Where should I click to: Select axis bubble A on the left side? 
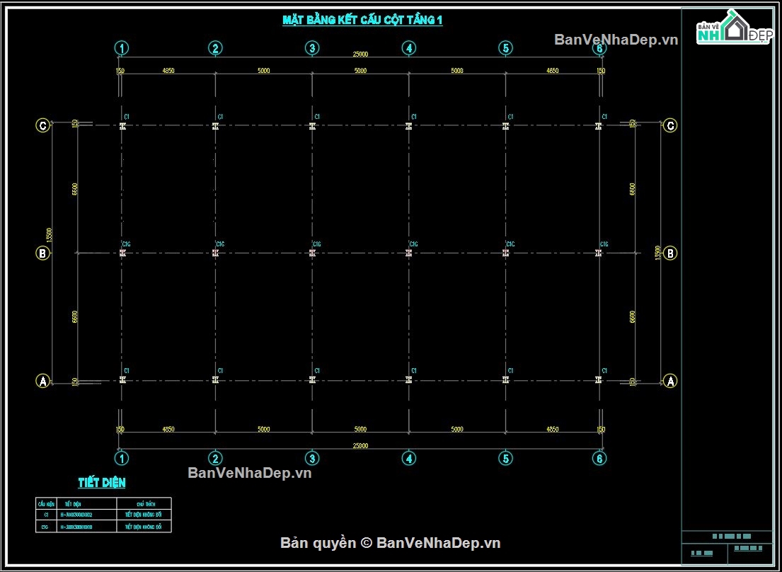click(43, 381)
